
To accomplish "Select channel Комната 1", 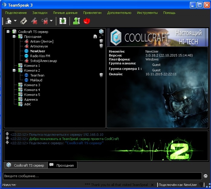I will click(32, 66).
